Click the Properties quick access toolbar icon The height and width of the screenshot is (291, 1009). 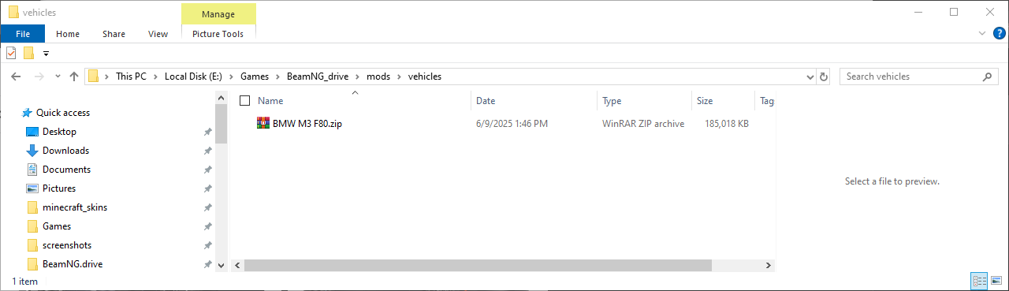tap(11, 53)
